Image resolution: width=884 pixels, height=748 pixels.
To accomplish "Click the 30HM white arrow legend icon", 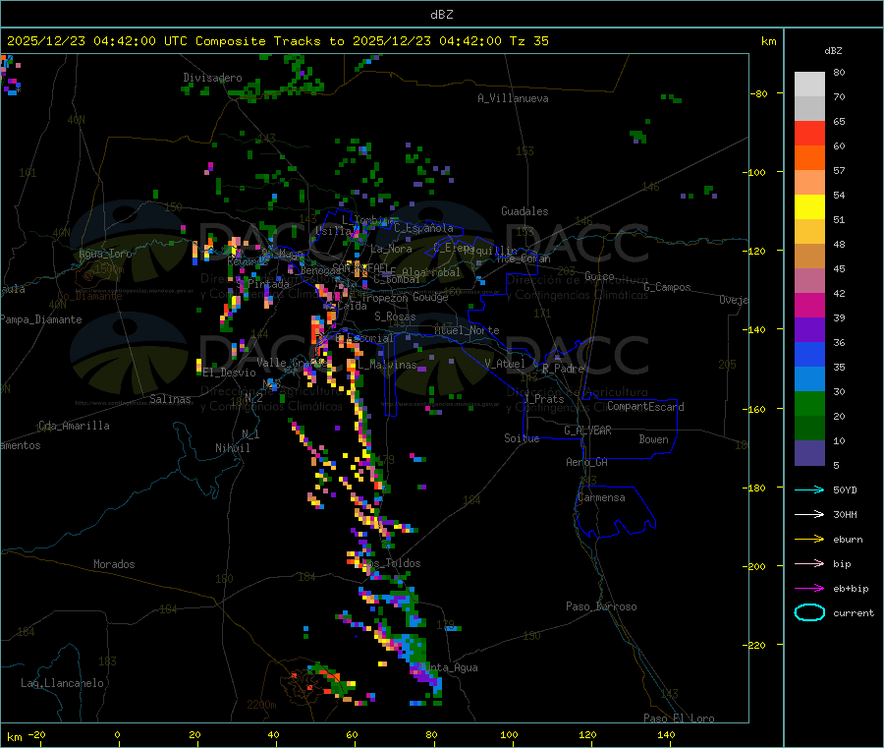I will click(x=809, y=514).
